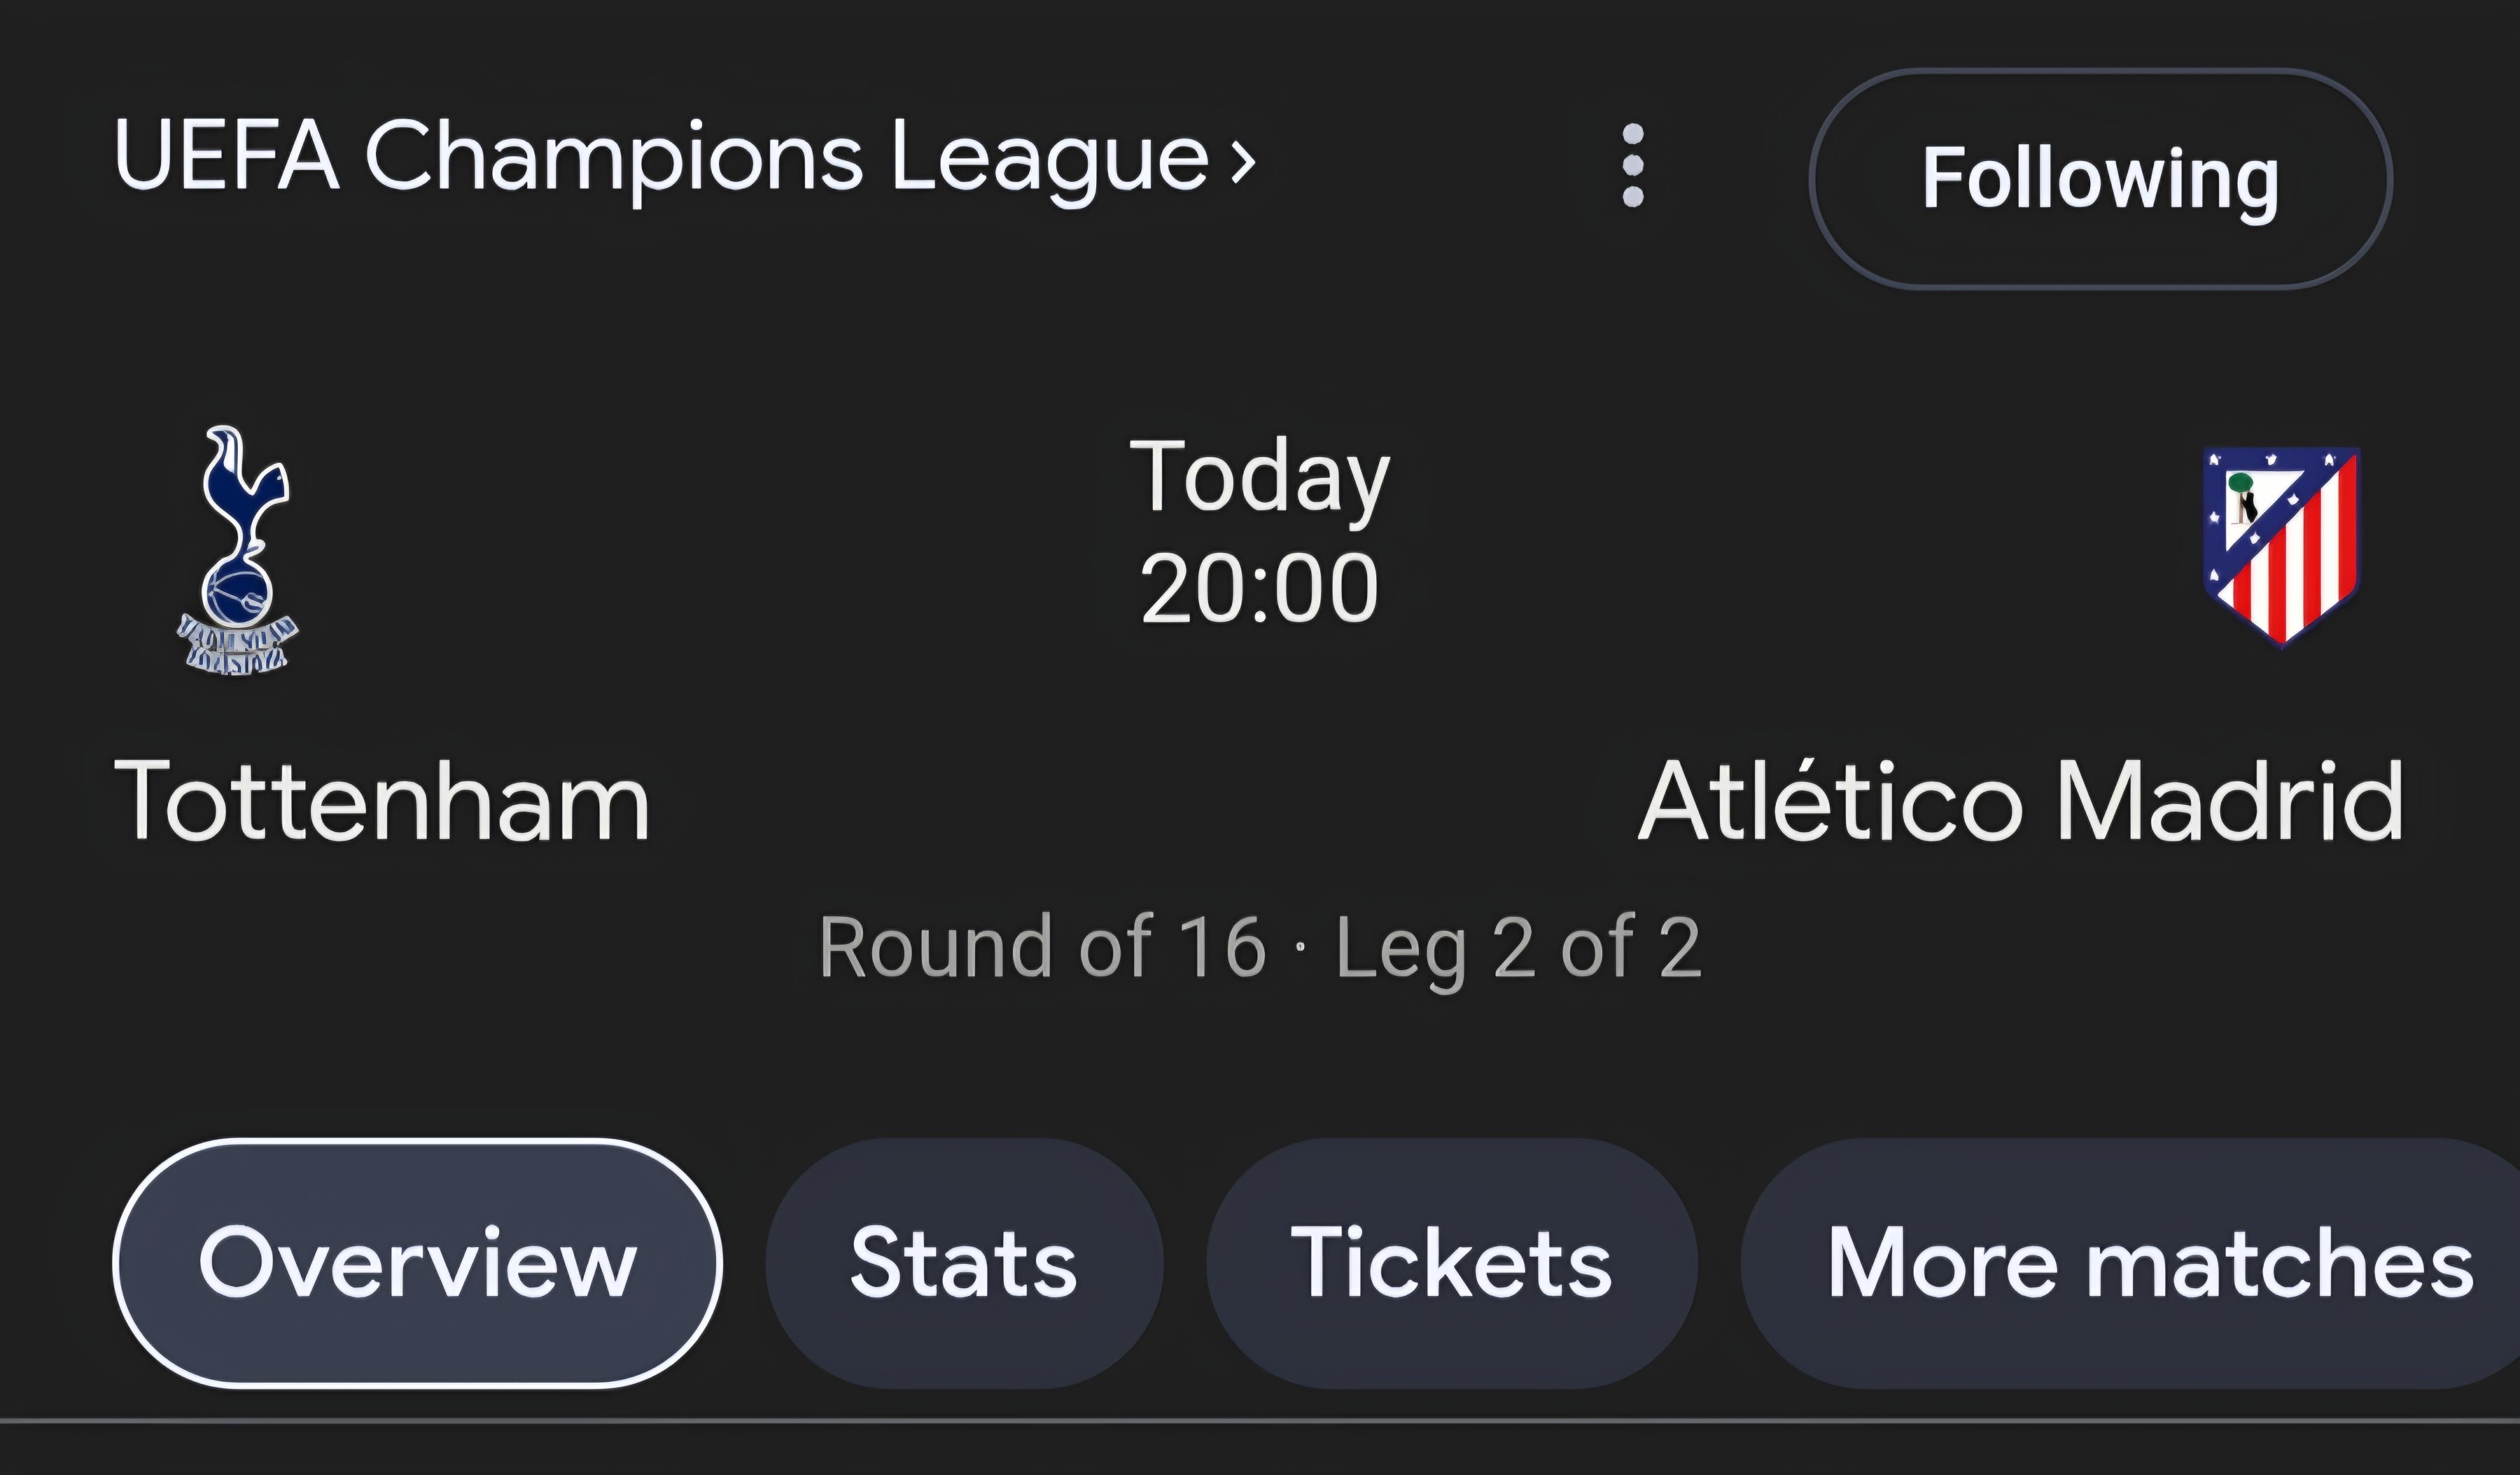Click the Atlético Madrid shield crest
The image size is (2520, 1475).
[2281, 546]
